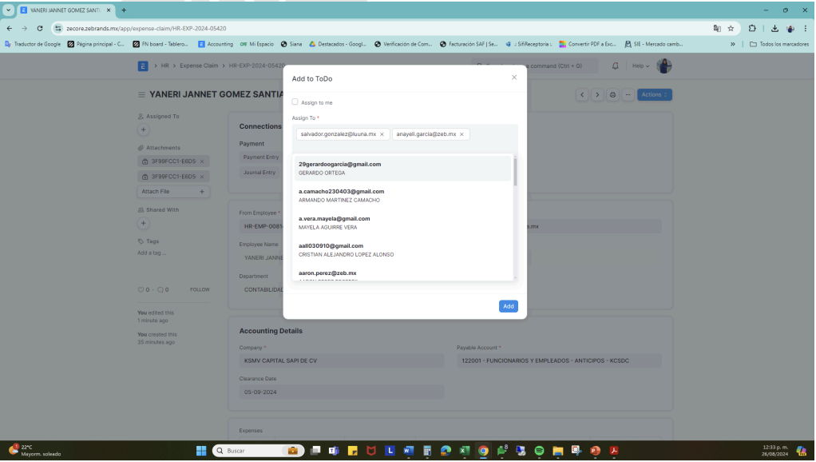
Task: Click the suggestion list scrollbar
Action: tap(515, 173)
